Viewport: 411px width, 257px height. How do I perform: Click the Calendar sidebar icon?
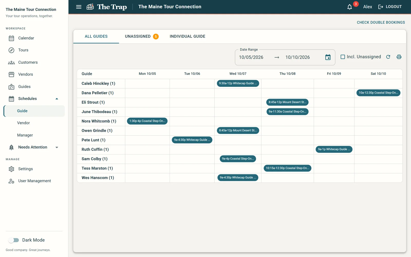coord(11,38)
